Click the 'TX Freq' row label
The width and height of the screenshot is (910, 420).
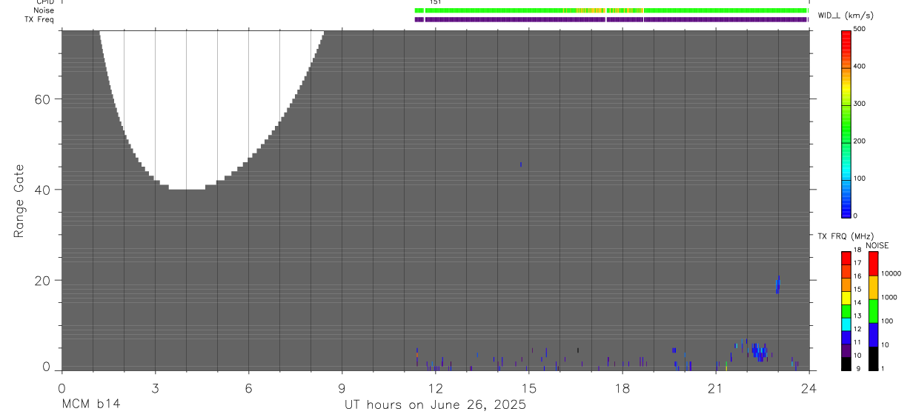pos(39,19)
